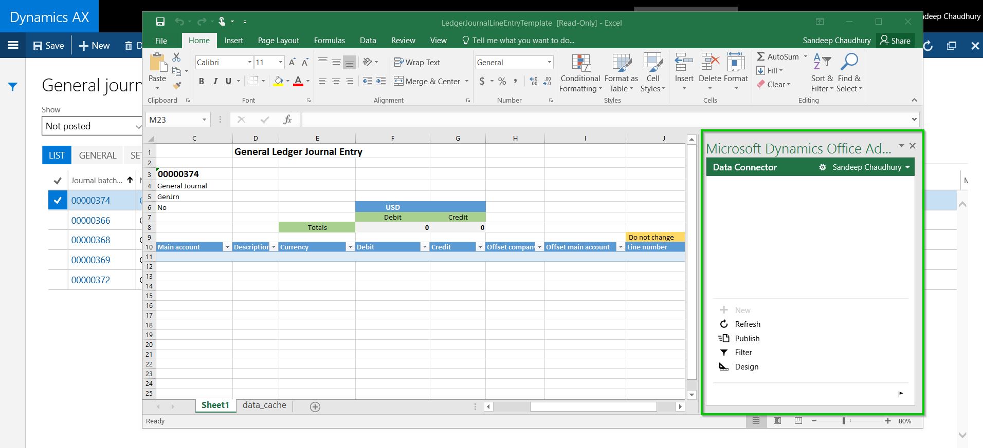Click add new sheet plus icon
This screenshot has width=983, height=448.
315,407
